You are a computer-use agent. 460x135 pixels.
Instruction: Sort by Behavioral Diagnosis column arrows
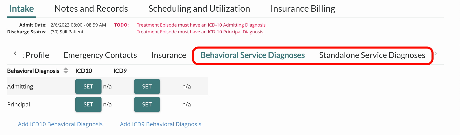coord(66,71)
